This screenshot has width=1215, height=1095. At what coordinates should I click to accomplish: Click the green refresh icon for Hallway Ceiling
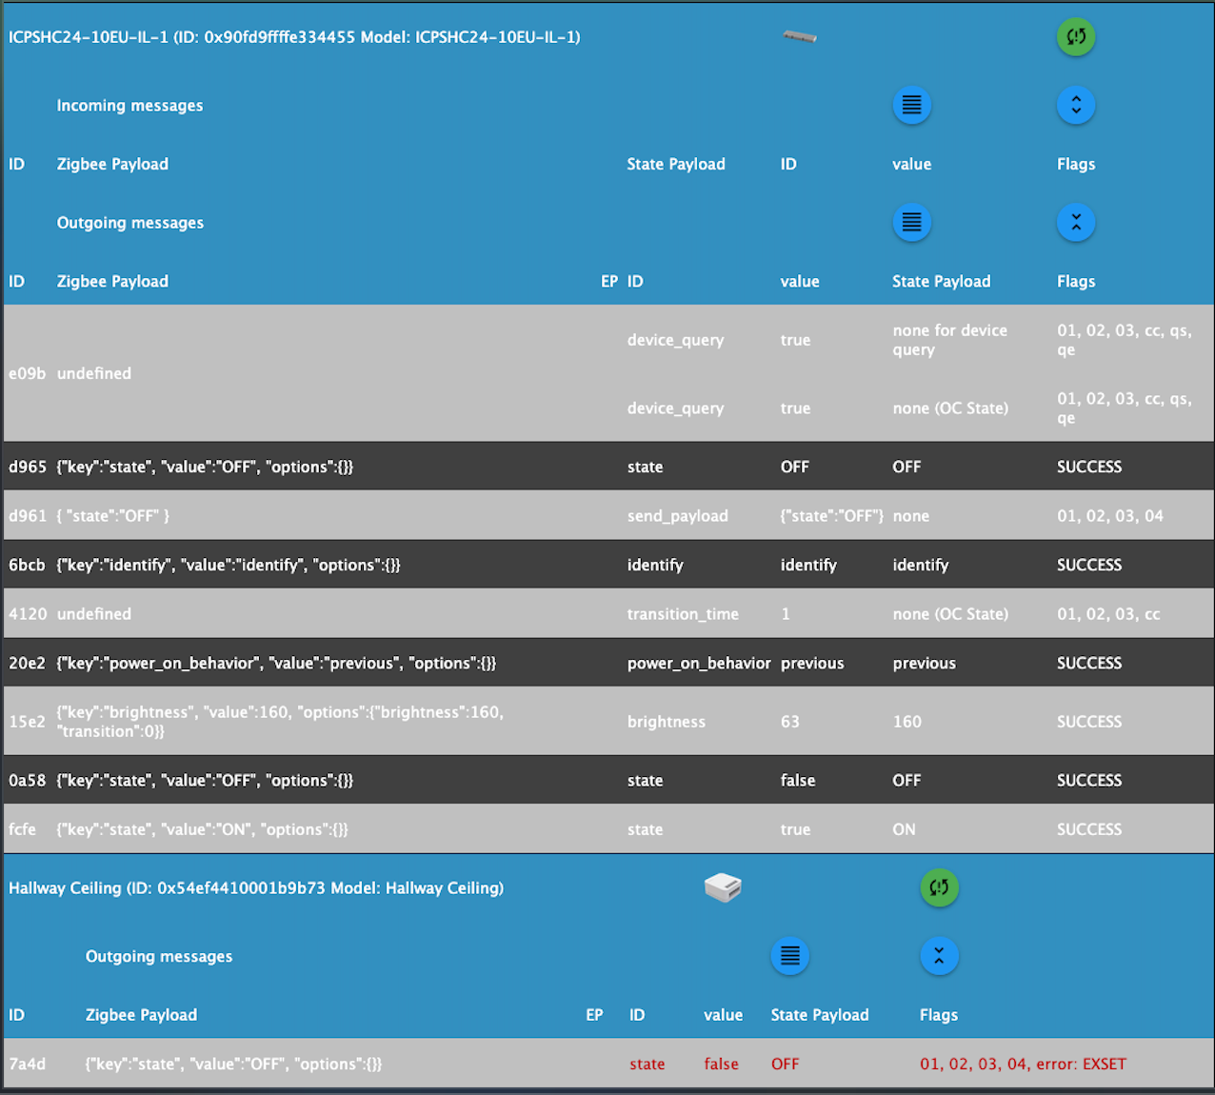click(x=939, y=887)
